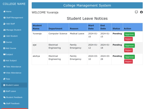
Task: Click the Course book icon
Action: click(x=4, y=42)
